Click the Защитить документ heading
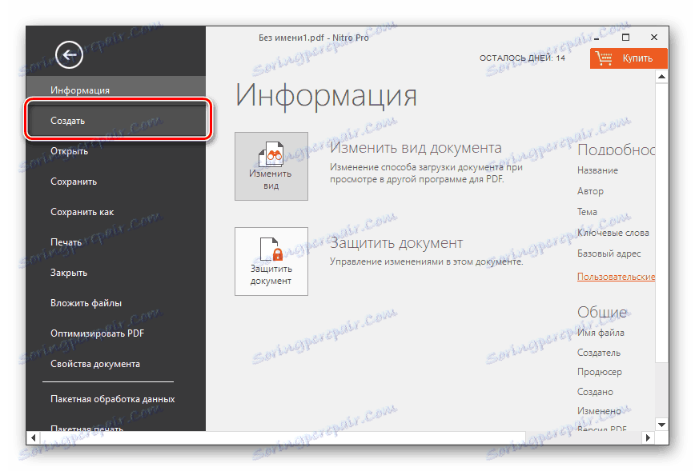Image resolution: width=695 pixels, height=471 pixels. (x=396, y=242)
